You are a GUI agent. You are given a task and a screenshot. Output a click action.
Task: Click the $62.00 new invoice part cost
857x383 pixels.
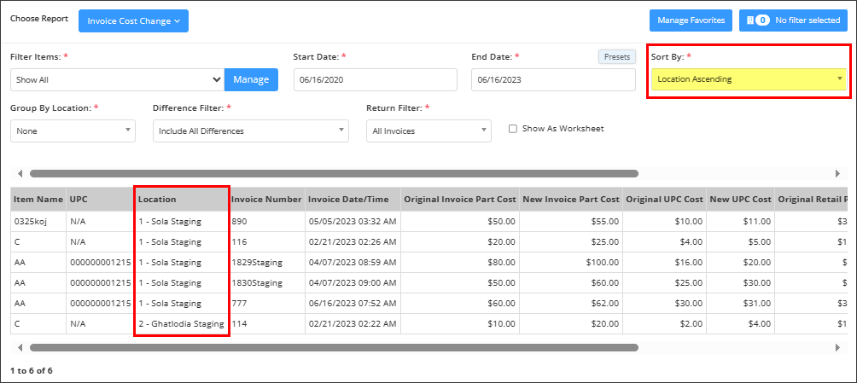pos(605,303)
